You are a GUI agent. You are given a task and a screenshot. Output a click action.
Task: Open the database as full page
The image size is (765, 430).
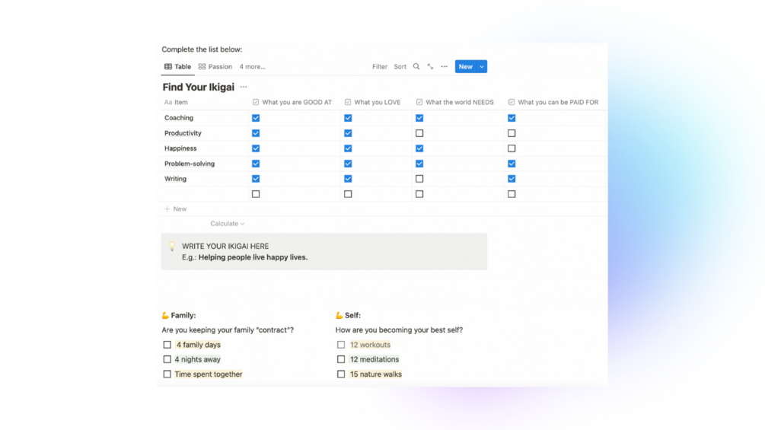pos(430,66)
